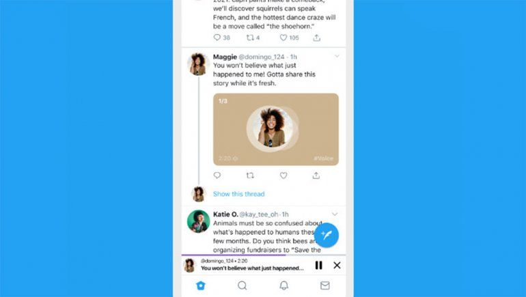Pause the playing voice tweet
Image resolution: width=526 pixels, height=297 pixels.
pyautogui.click(x=319, y=265)
